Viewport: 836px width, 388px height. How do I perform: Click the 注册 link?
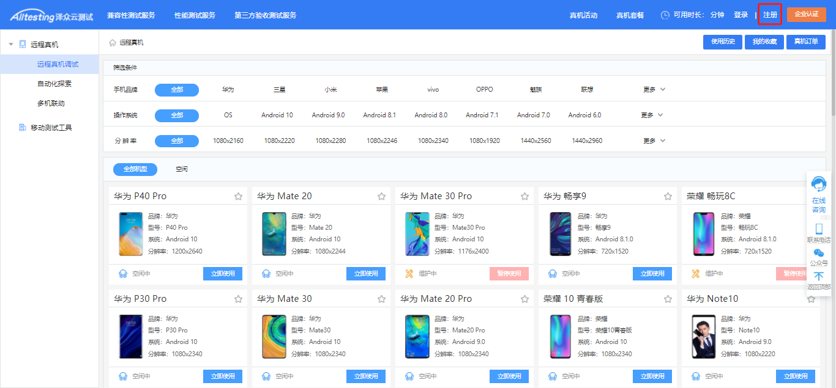pos(770,15)
